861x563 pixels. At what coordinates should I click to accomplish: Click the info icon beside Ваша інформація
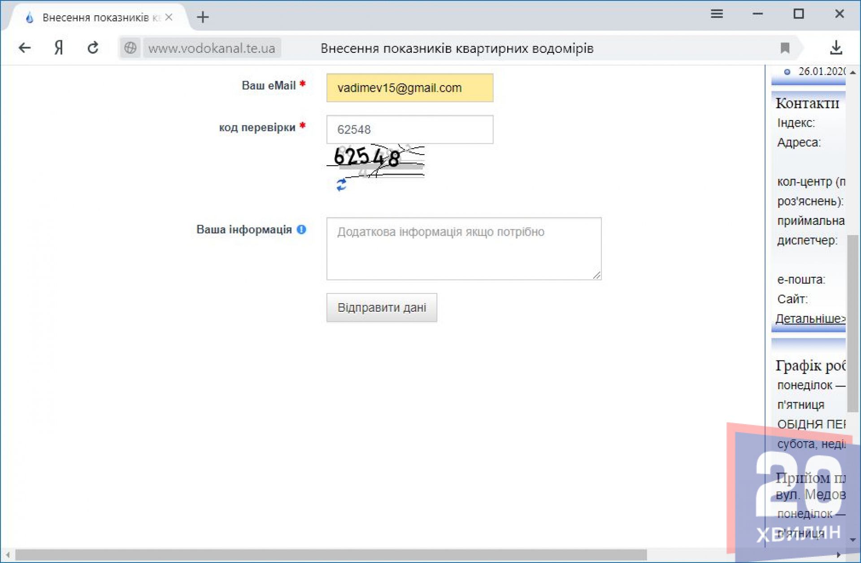click(301, 229)
